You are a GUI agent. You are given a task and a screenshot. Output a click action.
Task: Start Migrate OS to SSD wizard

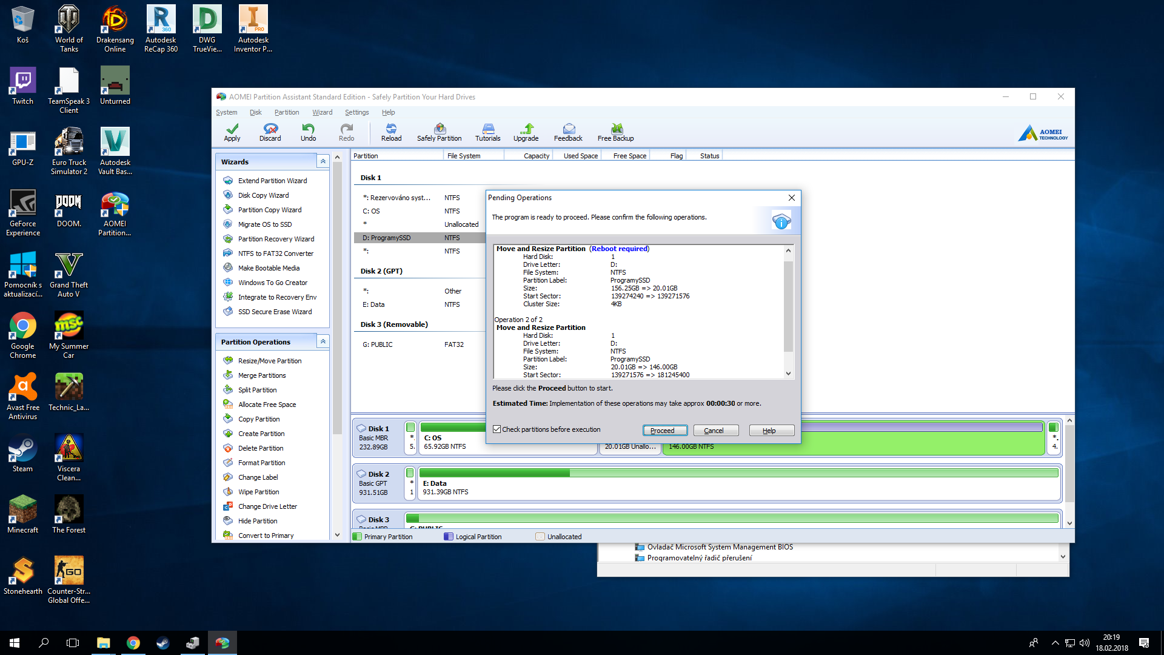pos(265,224)
